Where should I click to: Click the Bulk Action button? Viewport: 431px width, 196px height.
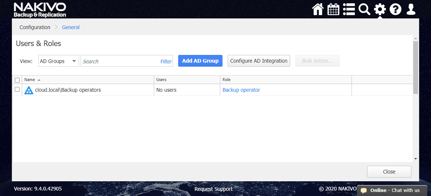pos(318,61)
